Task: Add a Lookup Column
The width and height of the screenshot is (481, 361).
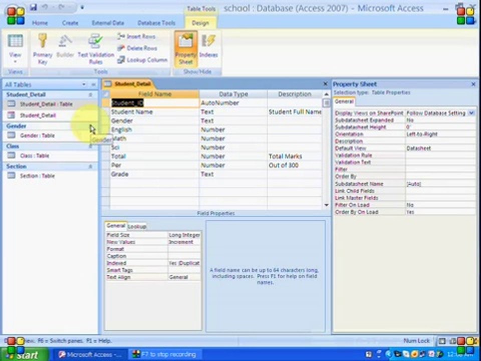Action: point(142,60)
